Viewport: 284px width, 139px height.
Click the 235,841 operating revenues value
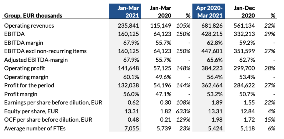pyautogui.click(x=129, y=26)
